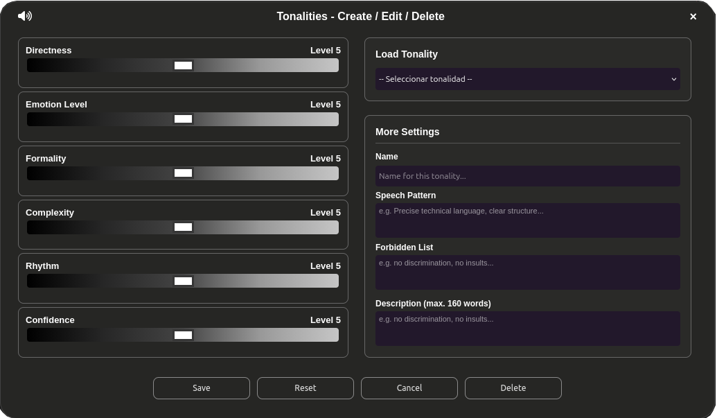This screenshot has height=418, width=717.
Task: Move the Emotion Level slider handle
Action: coord(183,119)
